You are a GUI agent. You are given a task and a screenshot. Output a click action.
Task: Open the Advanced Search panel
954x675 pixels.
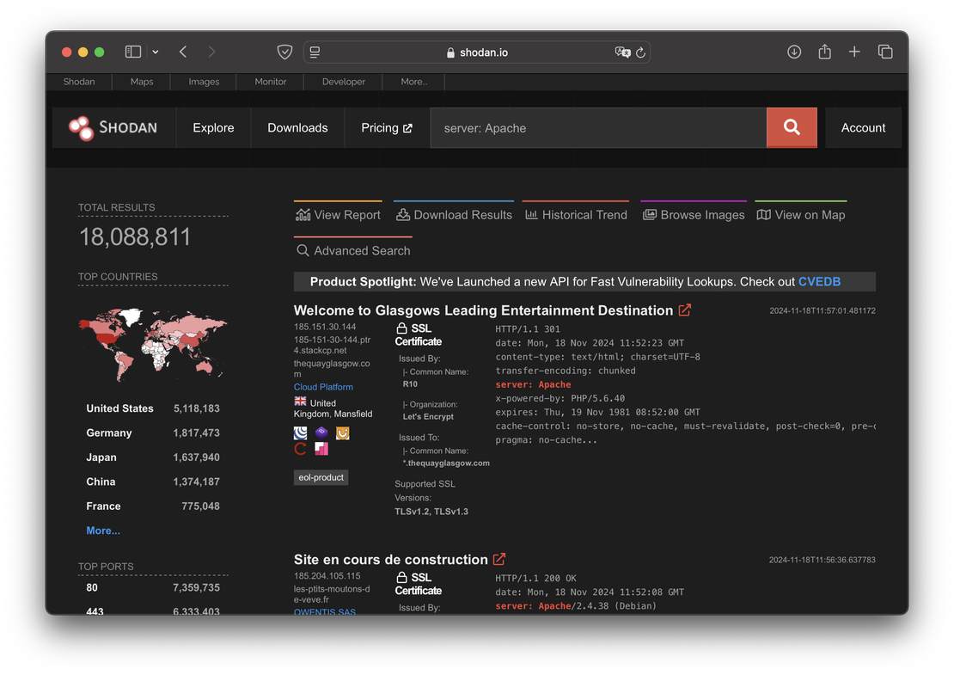(352, 250)
